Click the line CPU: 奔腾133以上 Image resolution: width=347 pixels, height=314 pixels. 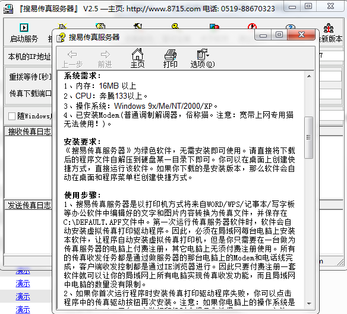(x=106, y=96)
